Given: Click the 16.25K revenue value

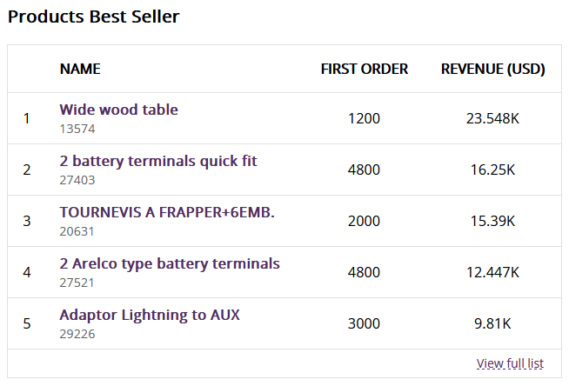Looking at the screenshot, I should click(492, 170).
